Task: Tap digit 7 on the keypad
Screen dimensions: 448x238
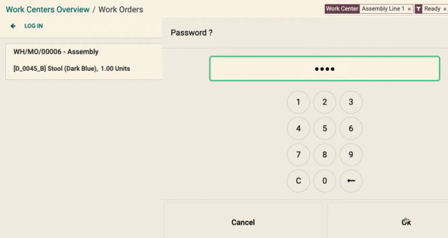Action: click(298, 154)
